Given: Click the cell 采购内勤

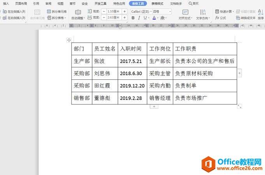Looking at the screenshot, I should 160,86.
